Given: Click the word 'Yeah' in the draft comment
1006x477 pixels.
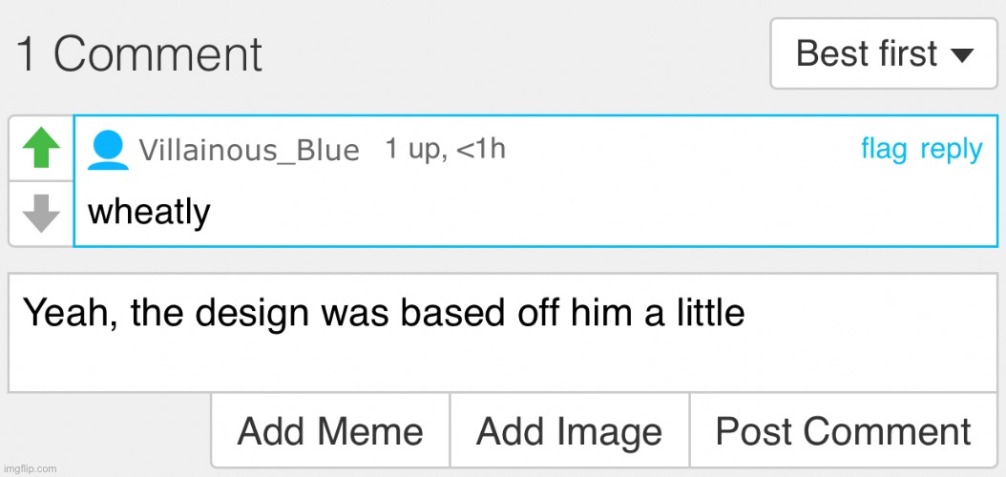Looking at the screenshot, I should pyautogui.click(x=70, y=314).
